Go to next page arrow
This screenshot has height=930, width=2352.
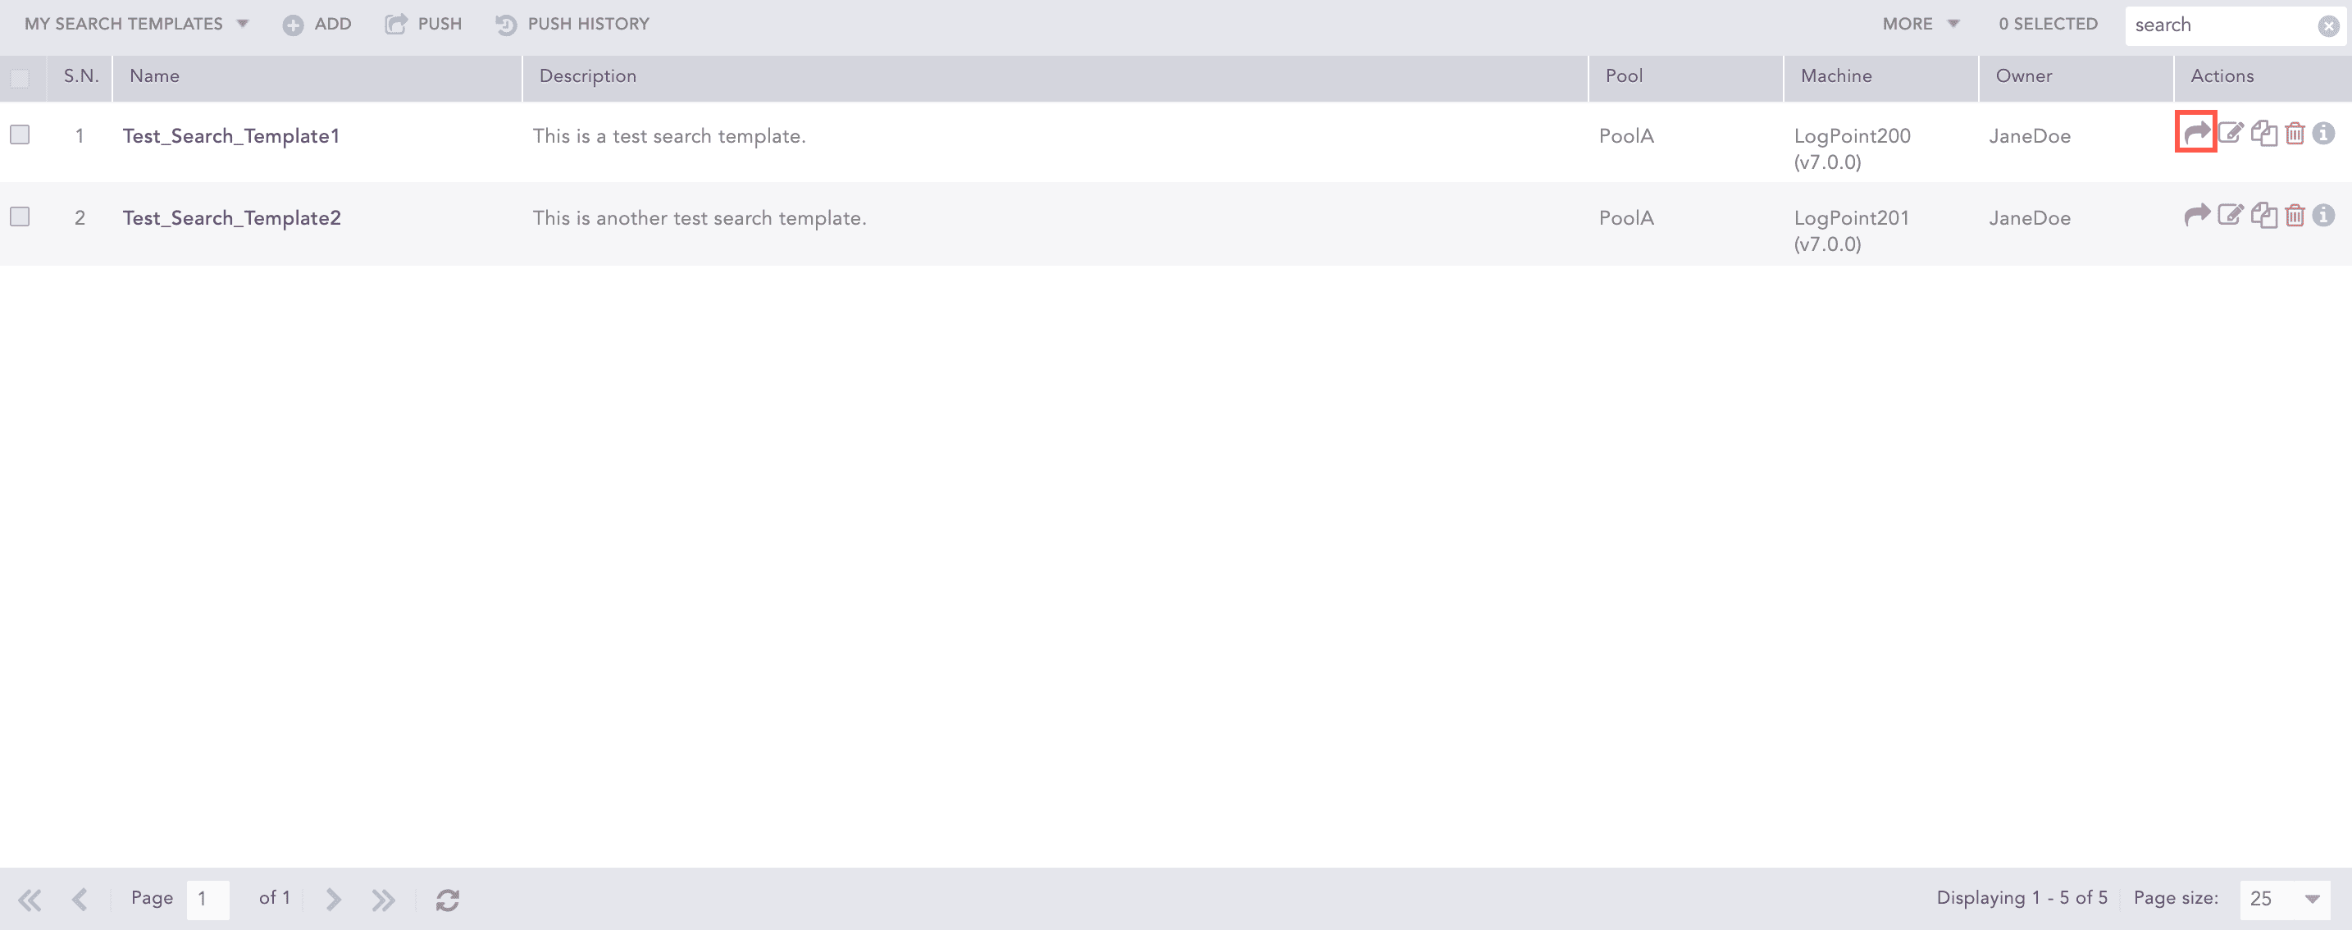pos(333,899)
